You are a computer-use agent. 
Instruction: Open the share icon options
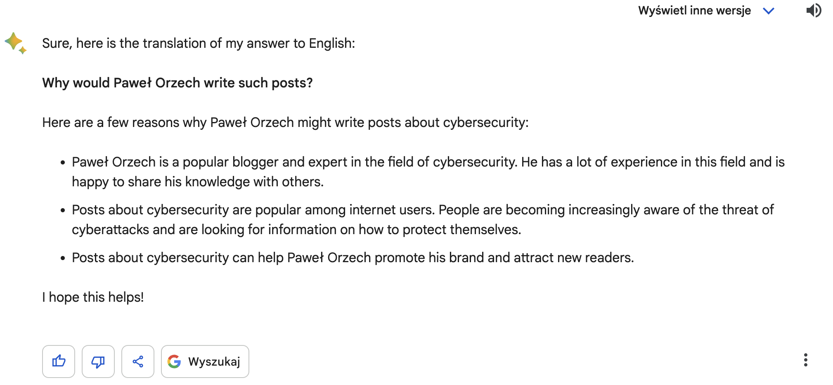coord(138,362)
